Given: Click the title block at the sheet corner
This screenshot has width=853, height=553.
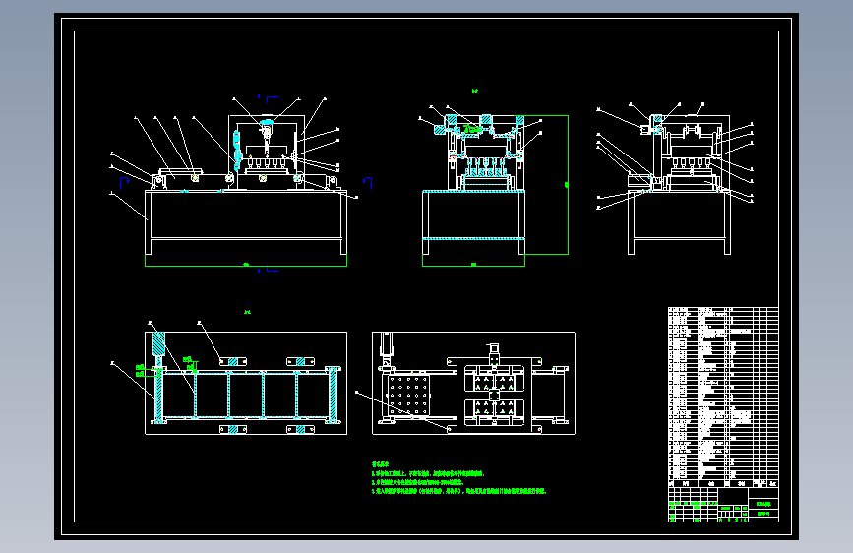Looking at the screenshot, I should click(x=723, y=505).
